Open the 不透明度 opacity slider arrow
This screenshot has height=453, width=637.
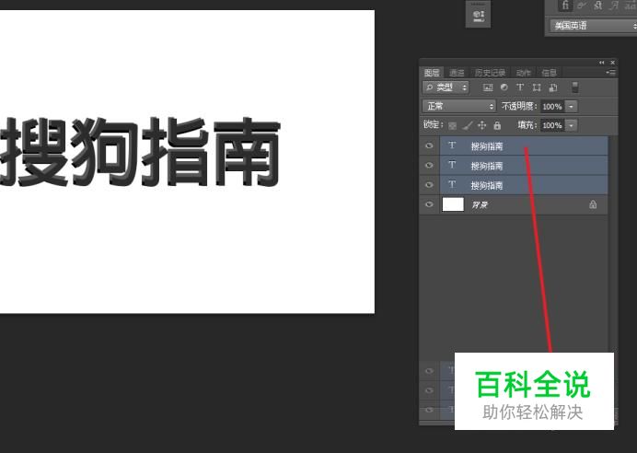pos(572,107)
